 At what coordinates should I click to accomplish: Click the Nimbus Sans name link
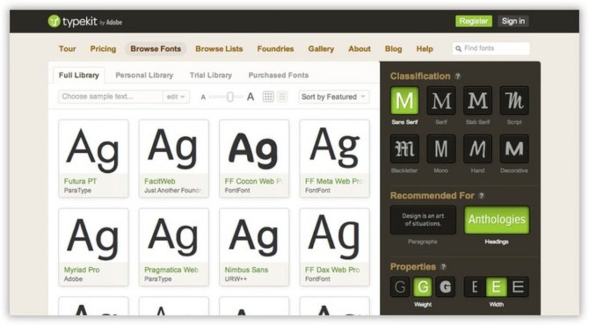click(246, 270)
